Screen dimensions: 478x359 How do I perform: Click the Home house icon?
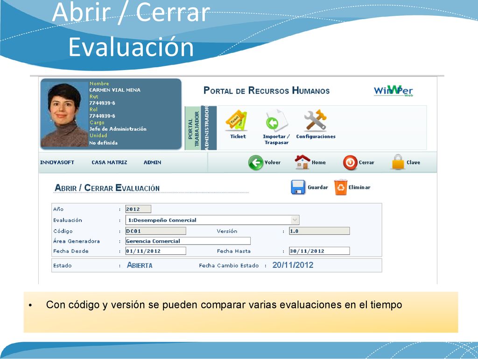click(302, 162)
